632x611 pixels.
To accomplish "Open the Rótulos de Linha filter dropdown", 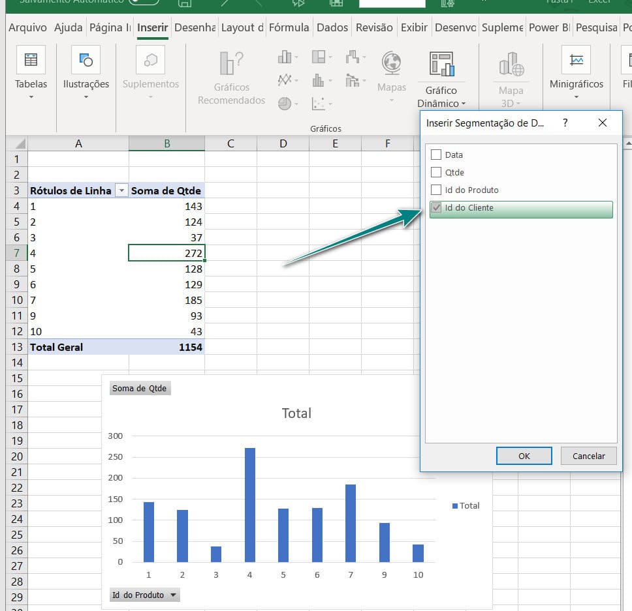I will pos(121,190).
